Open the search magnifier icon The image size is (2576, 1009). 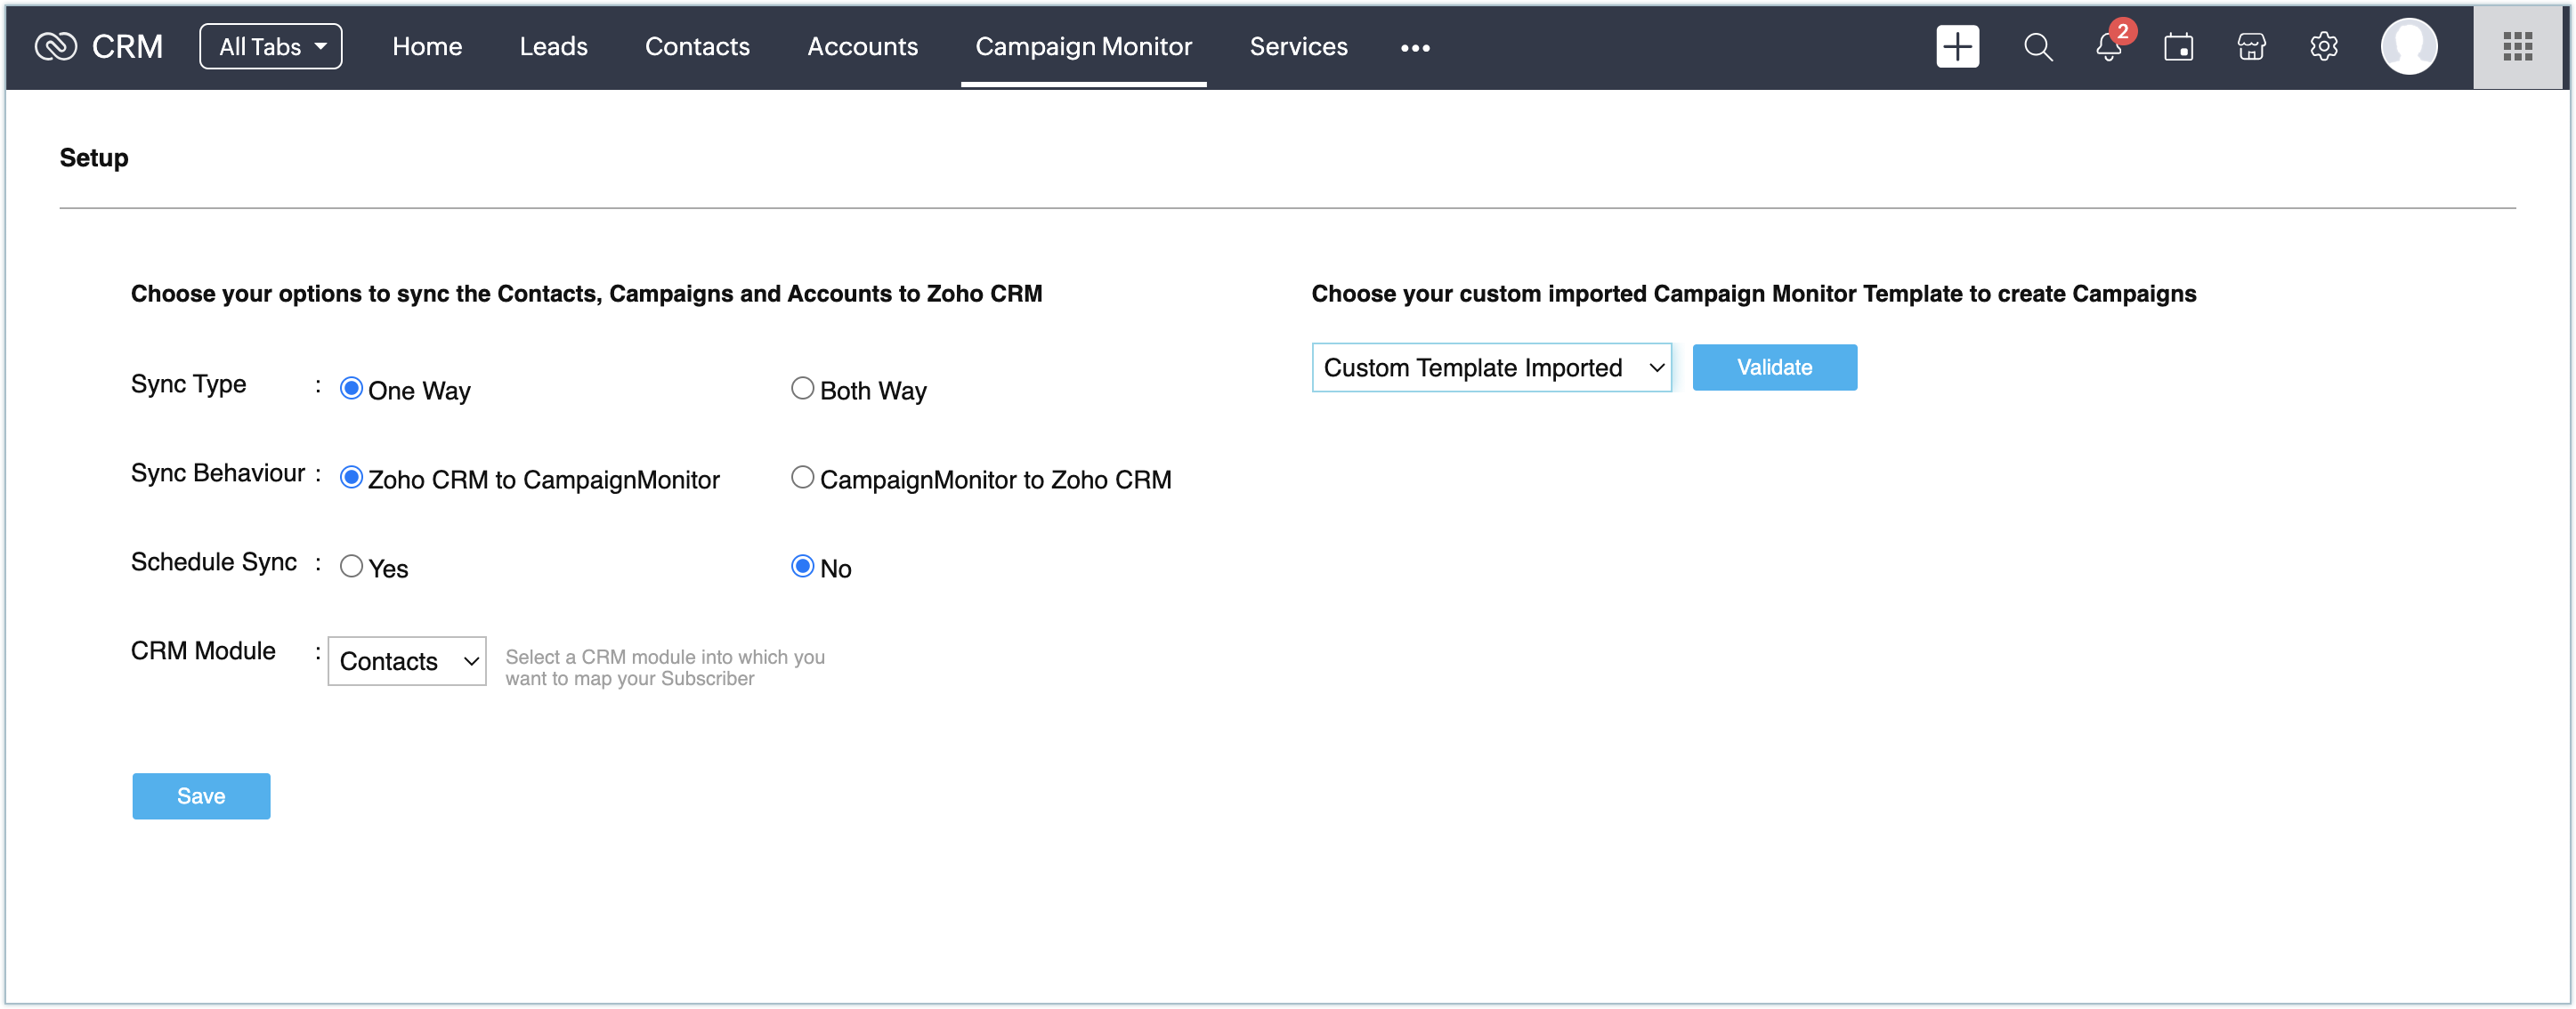(x=2037, y=46)
